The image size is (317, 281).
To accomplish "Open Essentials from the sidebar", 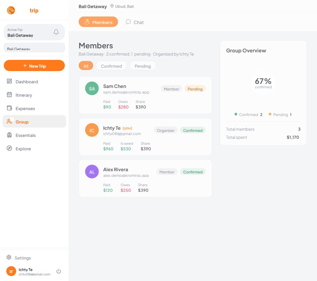I will pos(34,135).
